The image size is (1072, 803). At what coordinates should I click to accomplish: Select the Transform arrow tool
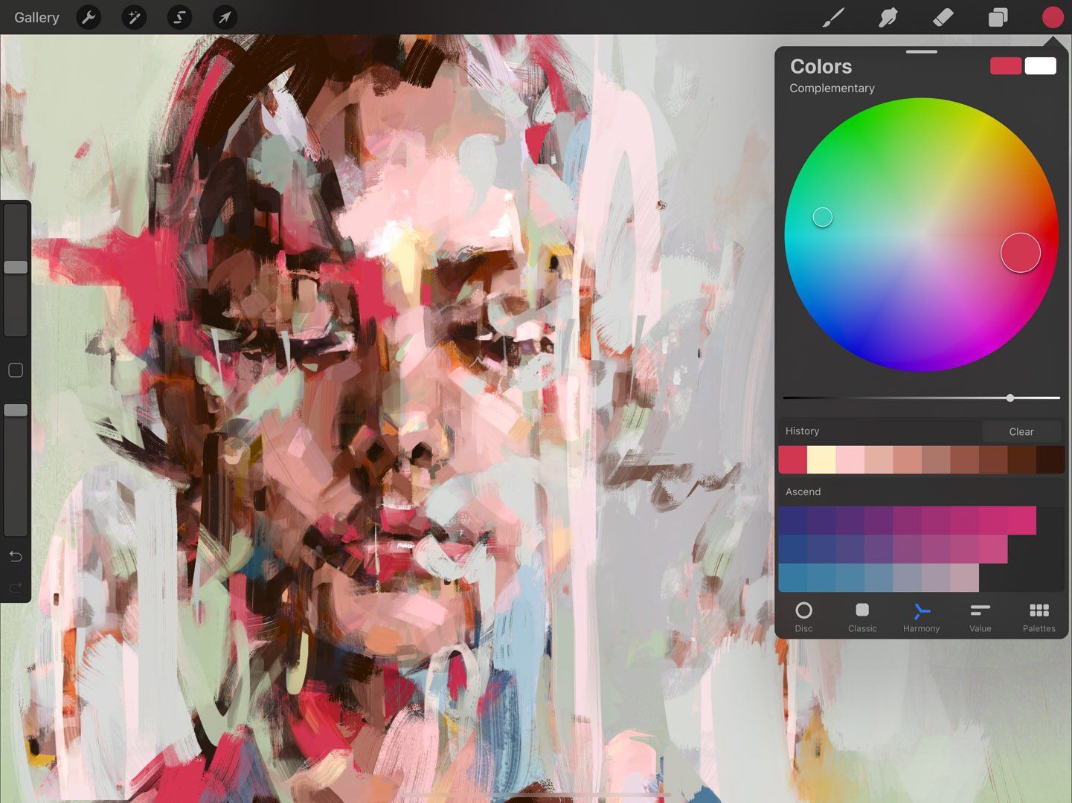[x=225, y=17]
